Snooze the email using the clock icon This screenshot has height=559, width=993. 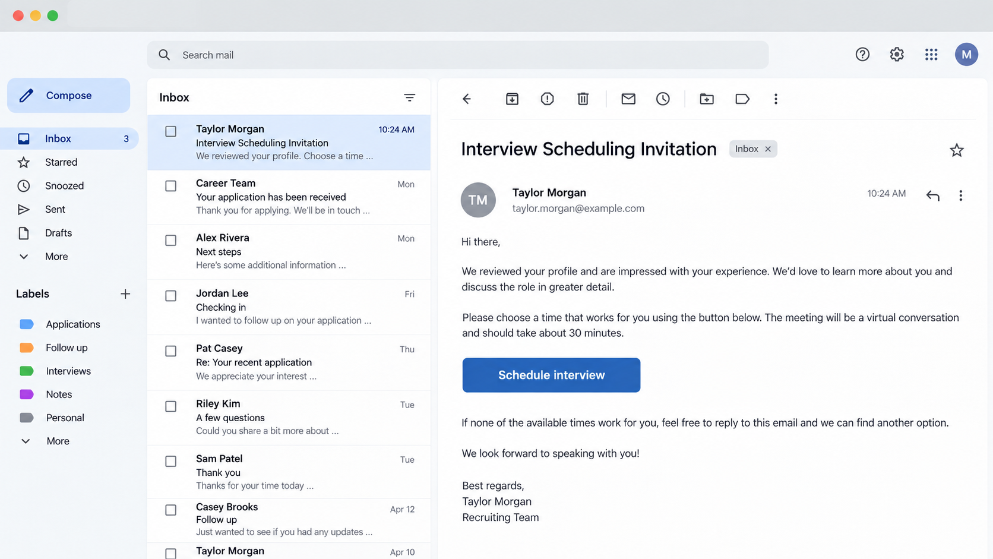point(663,99)
